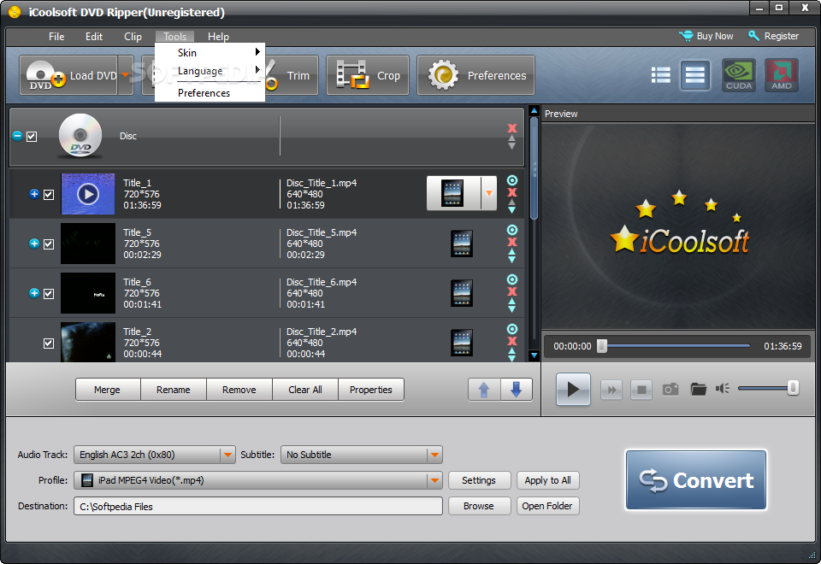Open snapshot folder icon in preview

(698, 390)
